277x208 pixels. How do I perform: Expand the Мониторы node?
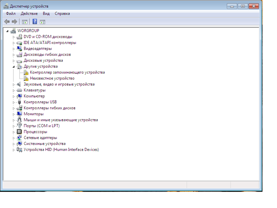click(x=14, y=114)
